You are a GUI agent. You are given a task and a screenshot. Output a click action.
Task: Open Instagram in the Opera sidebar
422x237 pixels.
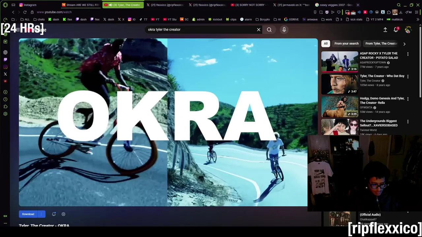click(5, 67)
